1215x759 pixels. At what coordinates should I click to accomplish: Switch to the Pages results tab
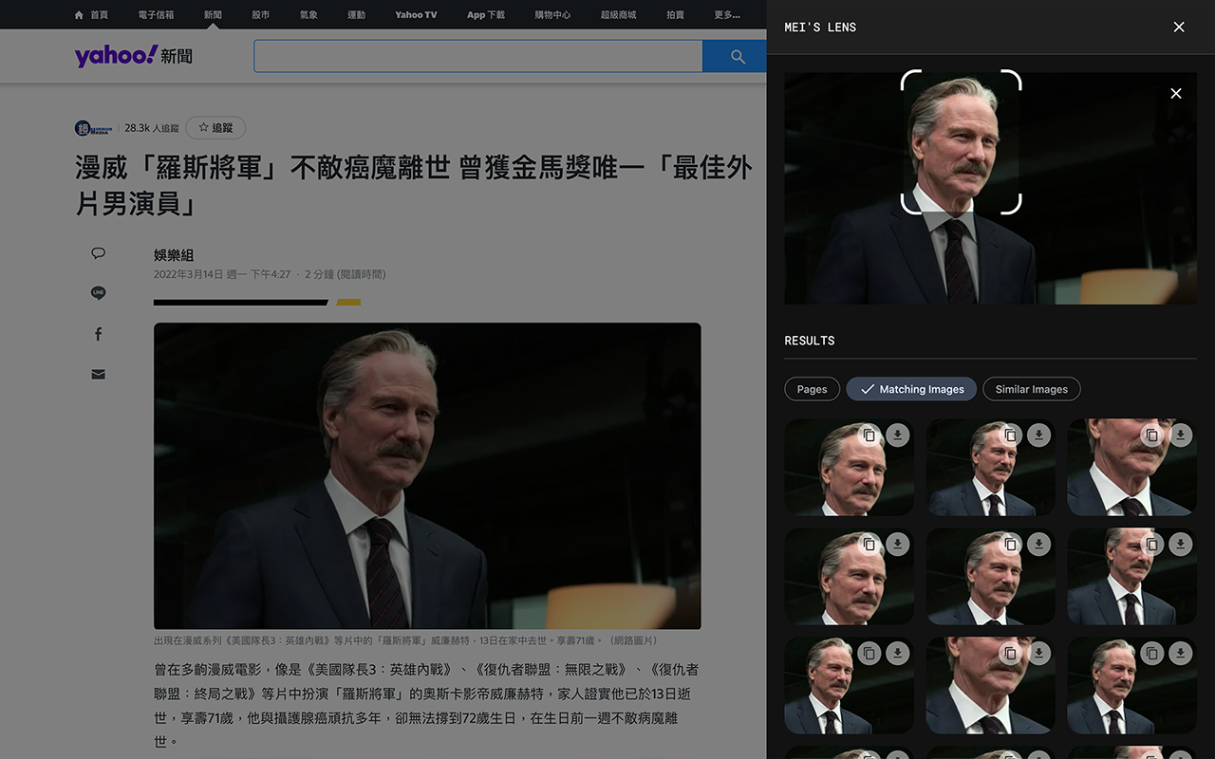(812, 389)
